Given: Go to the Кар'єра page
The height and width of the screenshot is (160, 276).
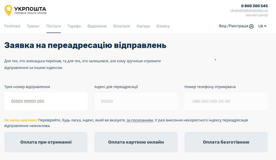Looking at the screenshot, I should tap(142, 26).
